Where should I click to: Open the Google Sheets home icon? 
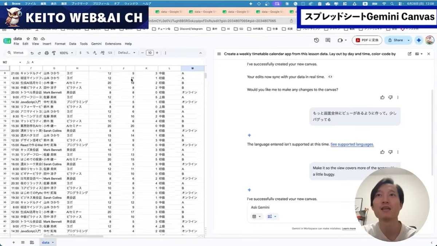[7, 41]
